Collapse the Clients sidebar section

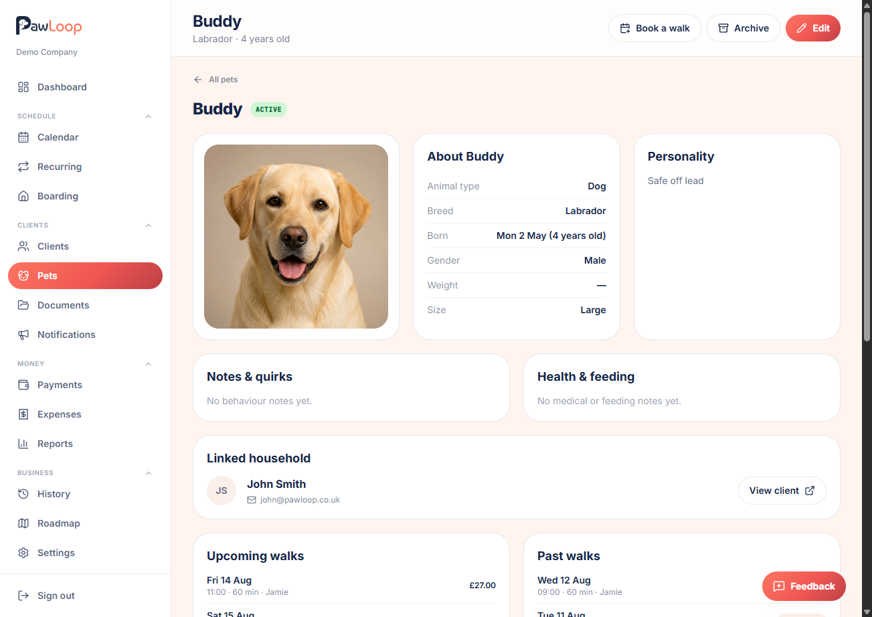[x=149, y=226]
